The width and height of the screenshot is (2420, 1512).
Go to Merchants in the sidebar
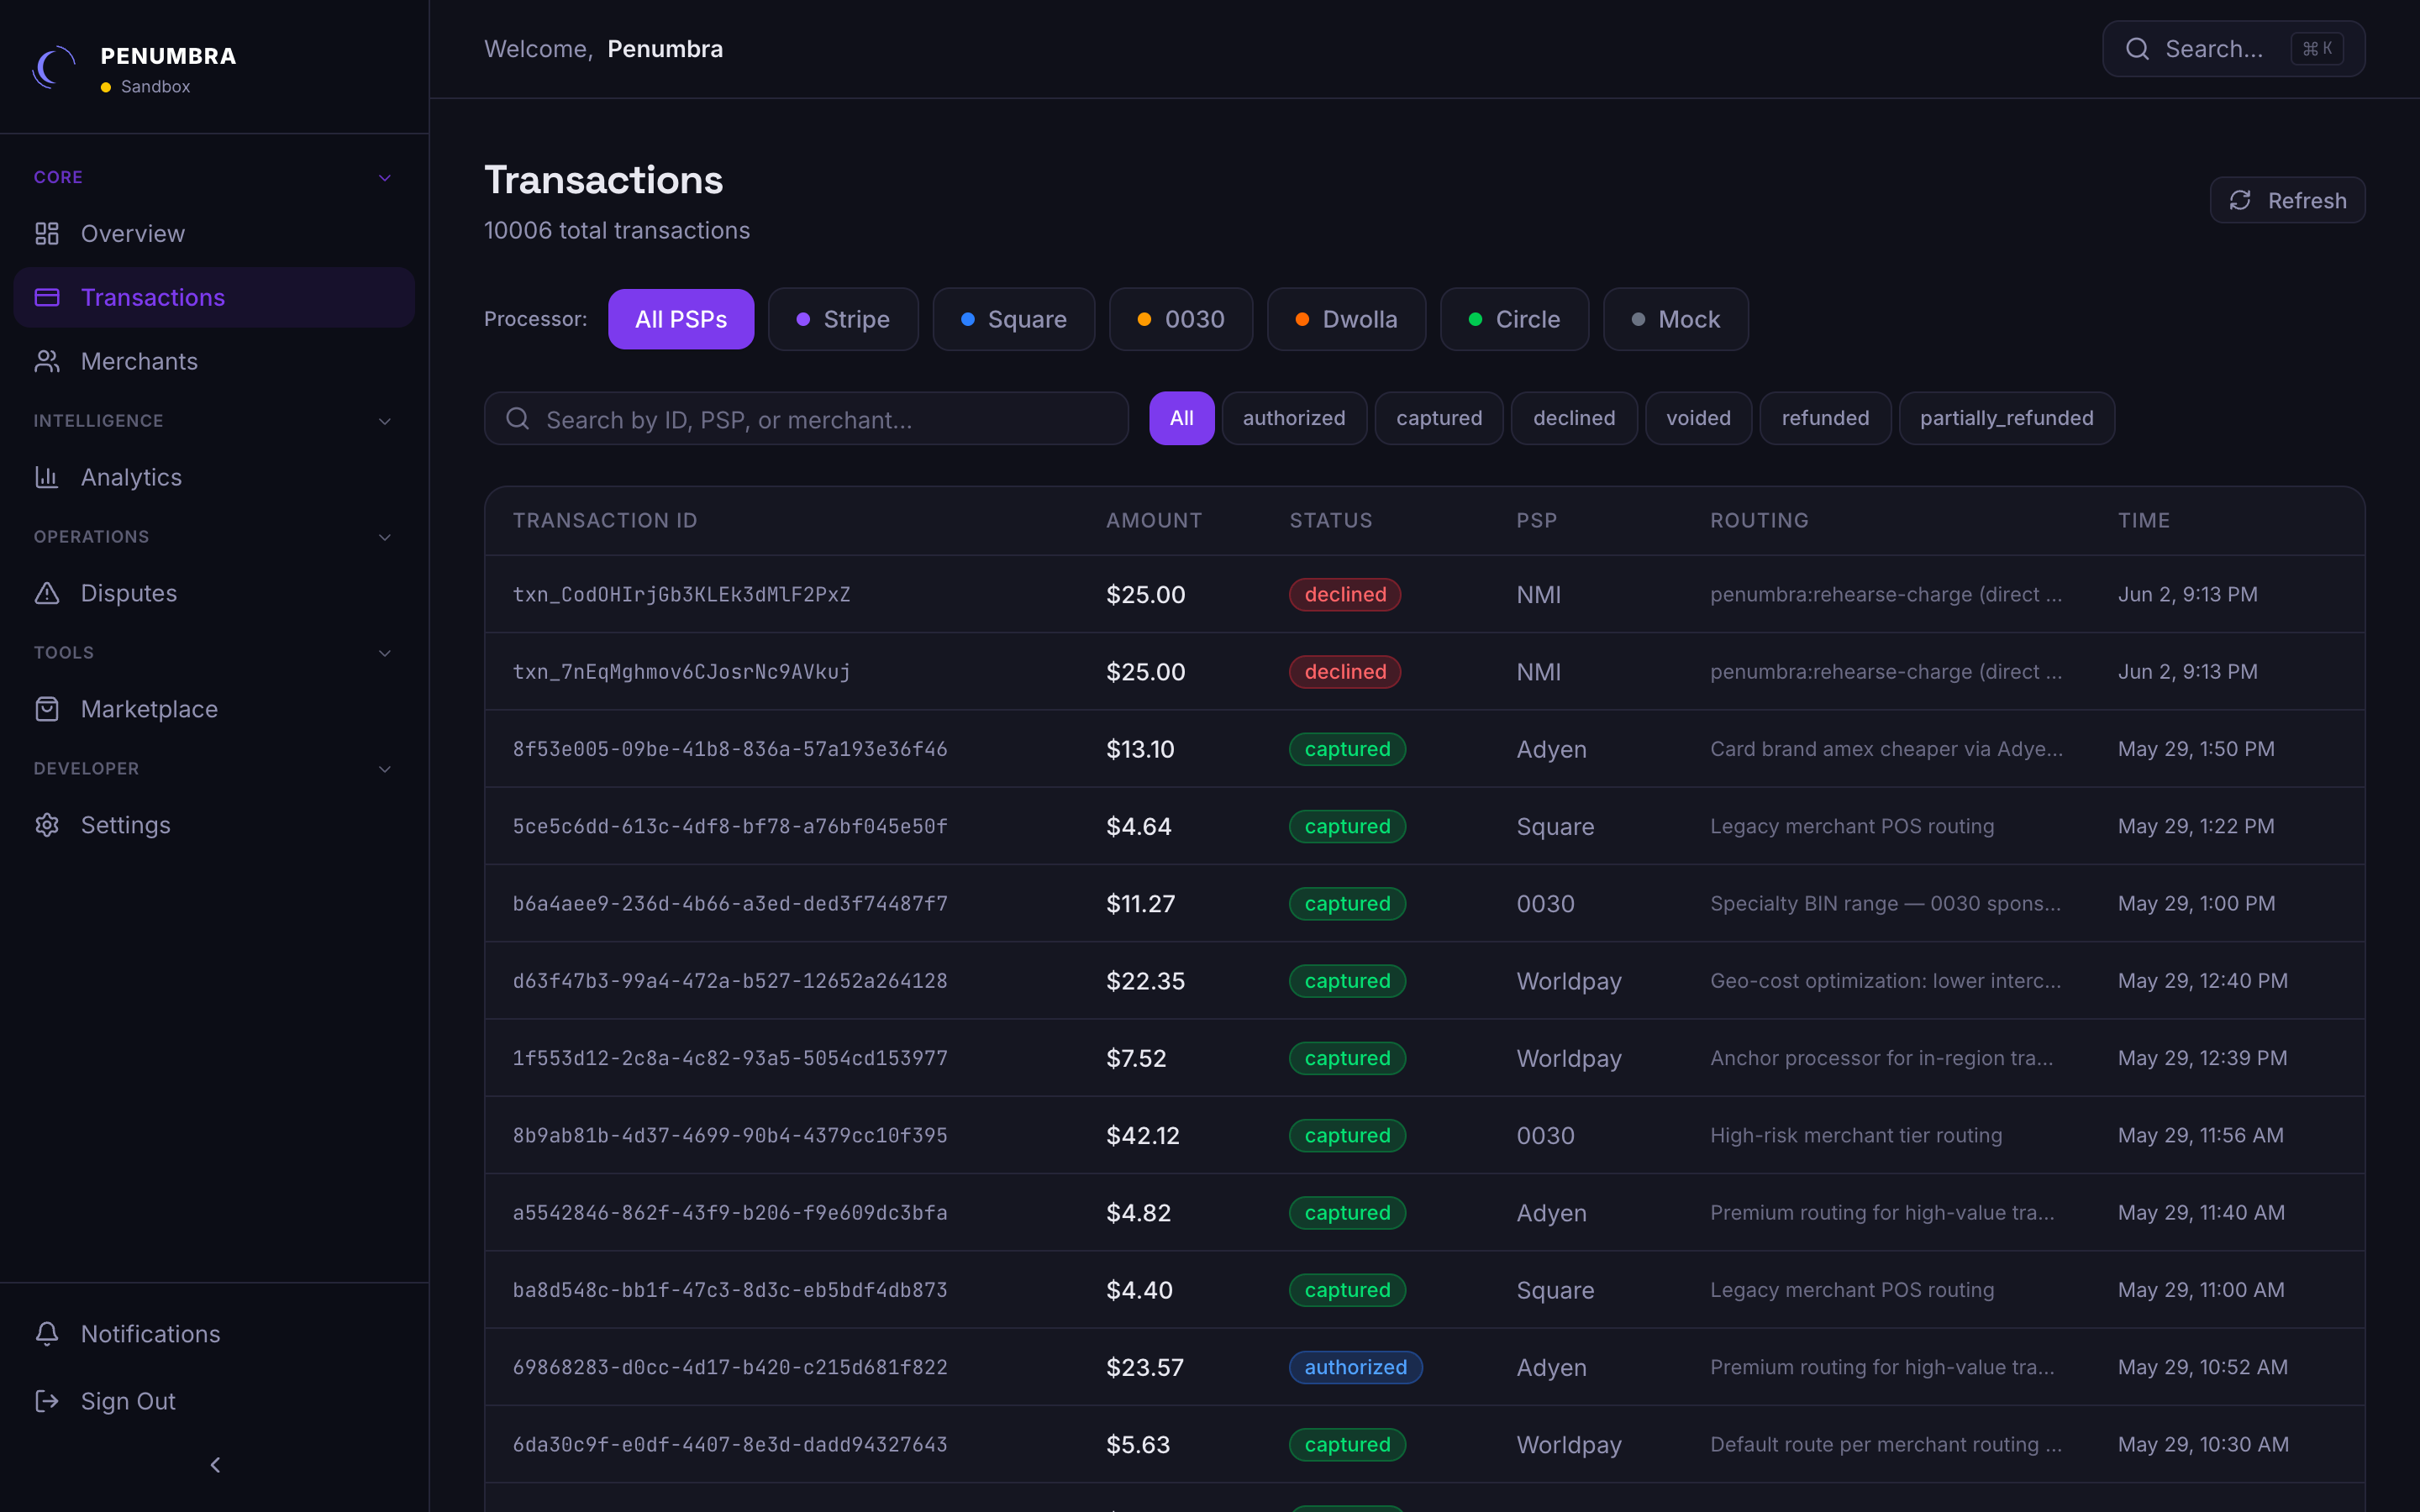214,361
